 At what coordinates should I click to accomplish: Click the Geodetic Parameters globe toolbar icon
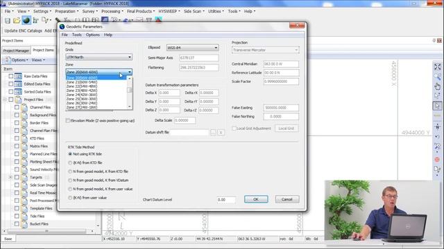pos(26,20)
